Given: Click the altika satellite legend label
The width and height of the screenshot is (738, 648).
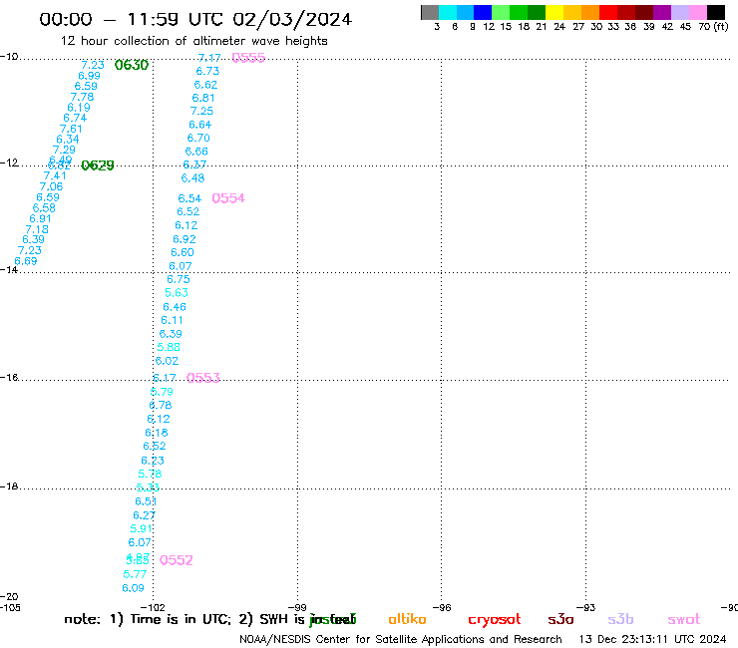Looking at the screenshot, I should pyautogui.click(x=407, y=619).
